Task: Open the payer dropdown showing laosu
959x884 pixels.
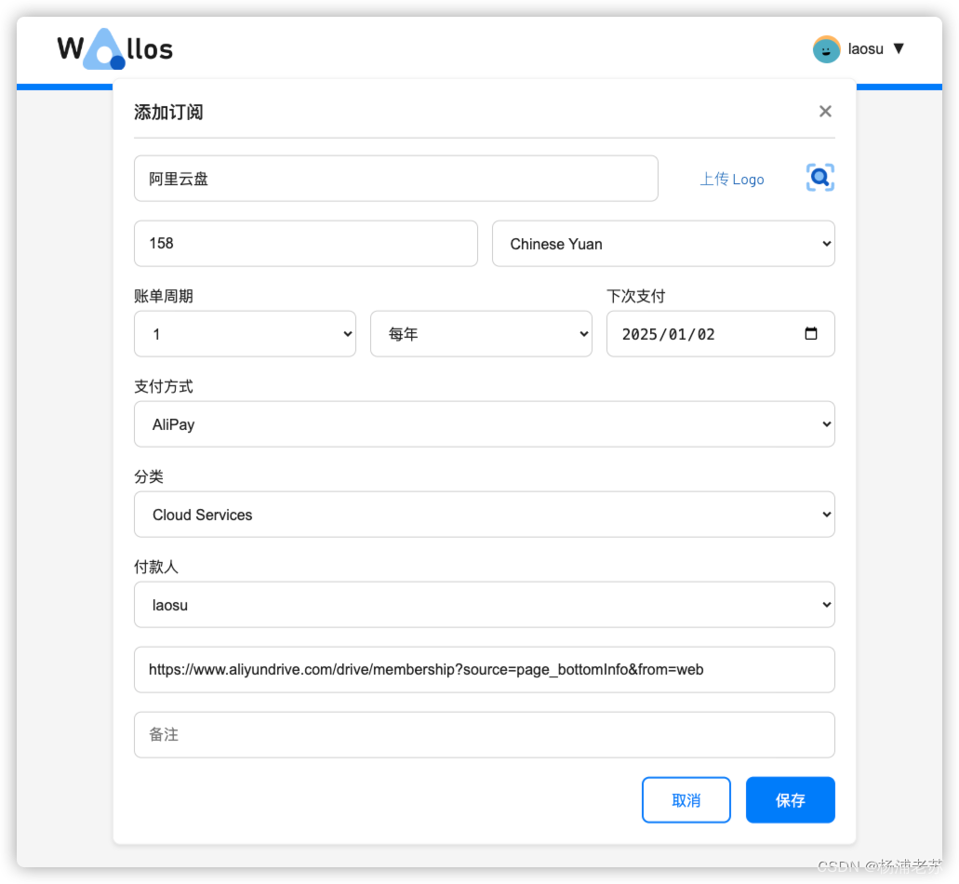Action: 485,605
